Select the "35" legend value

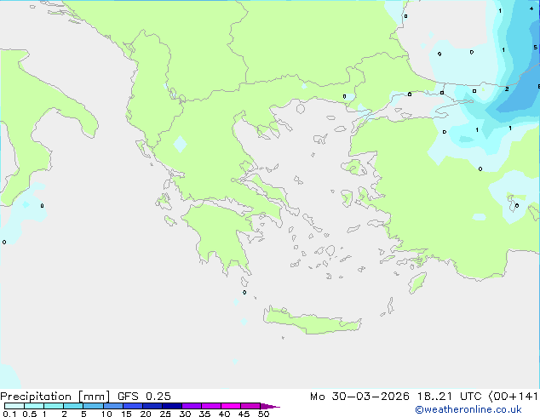204,414
